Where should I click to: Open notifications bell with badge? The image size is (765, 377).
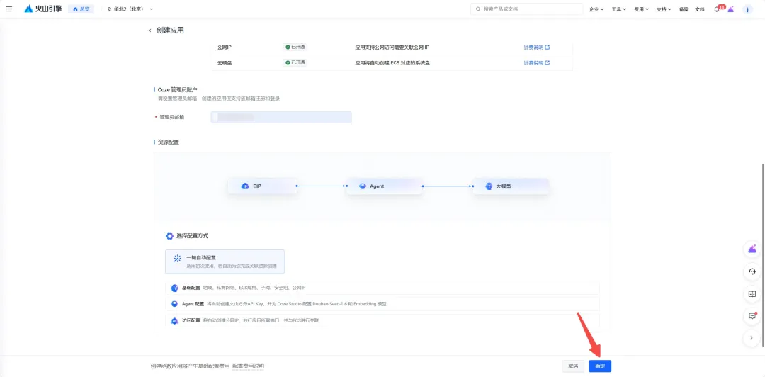pos(718,9)
